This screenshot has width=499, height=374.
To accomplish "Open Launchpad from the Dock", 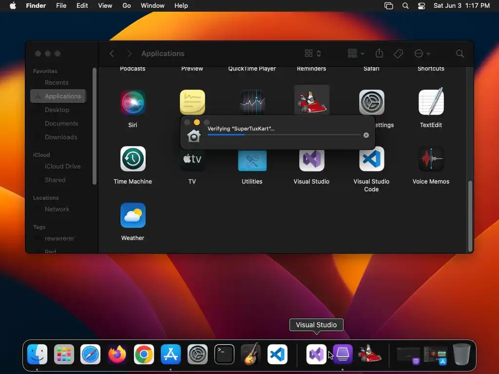I will pos(64,354).
